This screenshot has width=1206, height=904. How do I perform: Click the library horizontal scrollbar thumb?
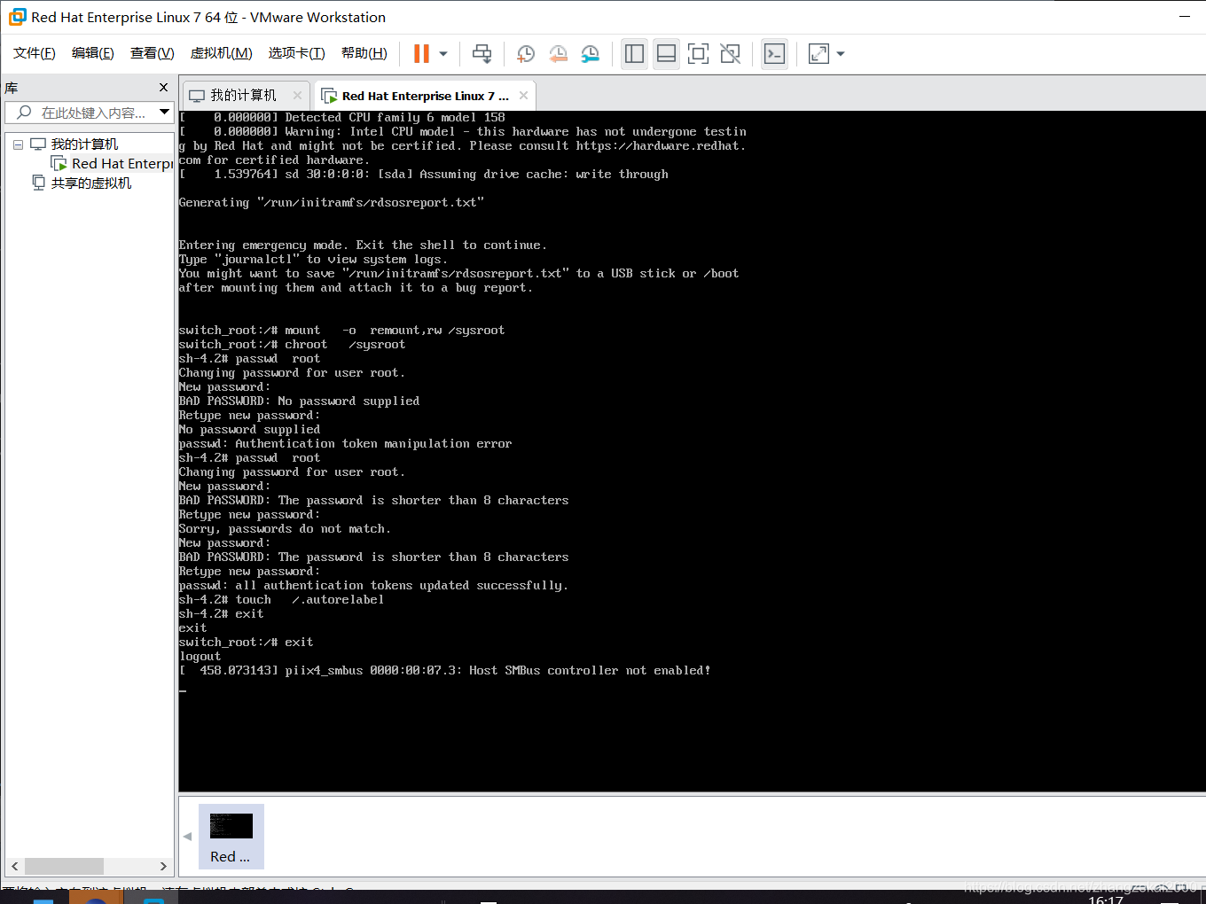64,866
